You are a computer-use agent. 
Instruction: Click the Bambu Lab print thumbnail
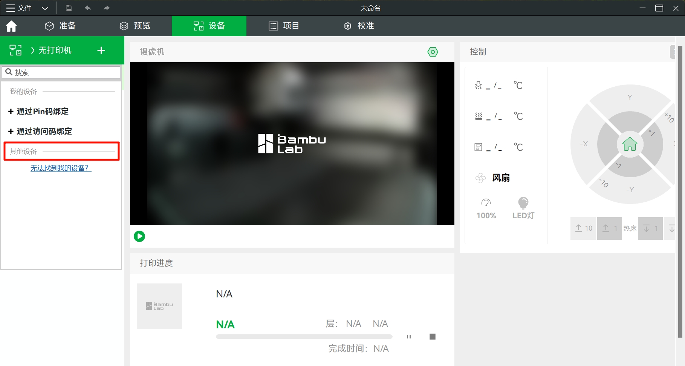point(159,306)
